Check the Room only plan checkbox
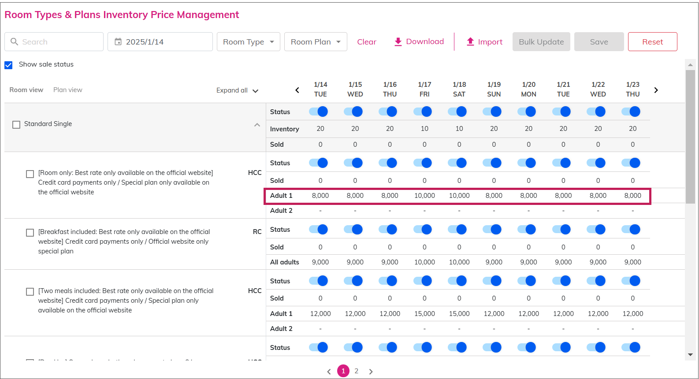 [30, 174]
